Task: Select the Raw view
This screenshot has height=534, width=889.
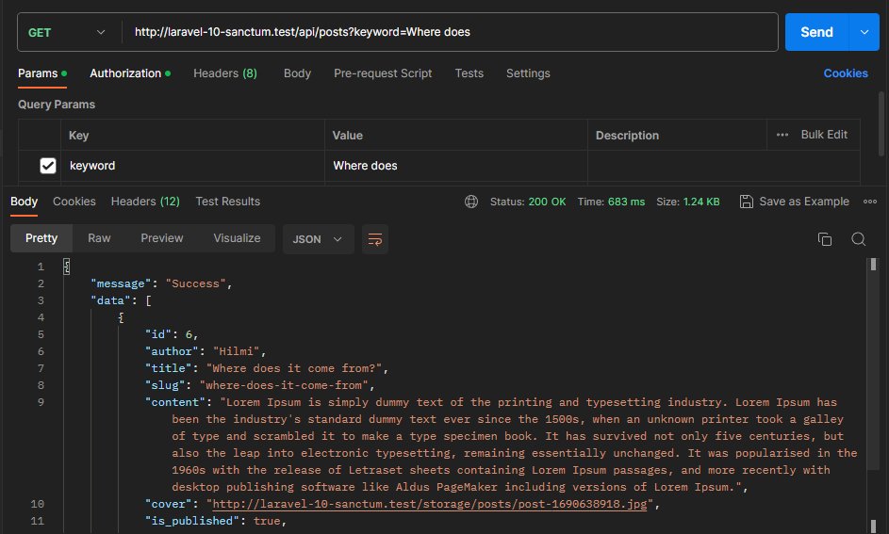Action: pyautogui.click(x=99, y=238)
